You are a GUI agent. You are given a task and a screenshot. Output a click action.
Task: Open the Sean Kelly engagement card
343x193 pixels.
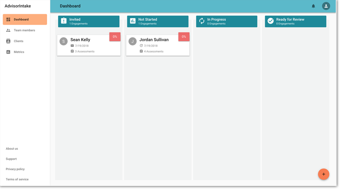(x=89, y=45)
